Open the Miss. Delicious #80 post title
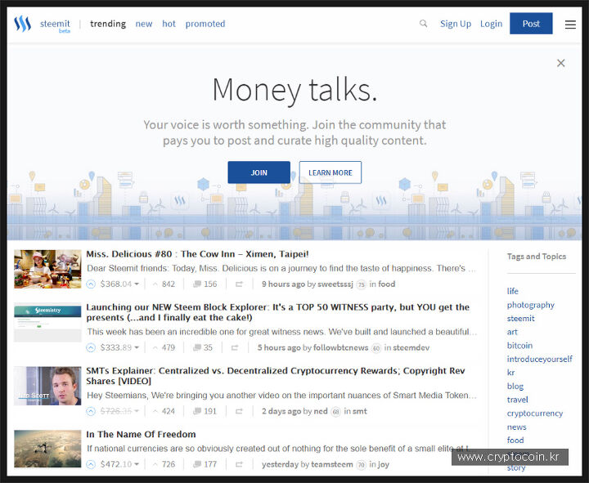Screen dimensions: 589x483 point(197,254)
